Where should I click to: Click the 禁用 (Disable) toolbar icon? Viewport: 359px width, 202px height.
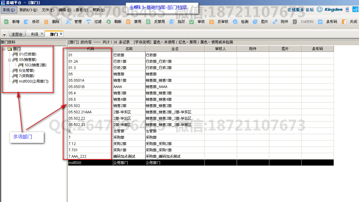[x=128, y=22]
